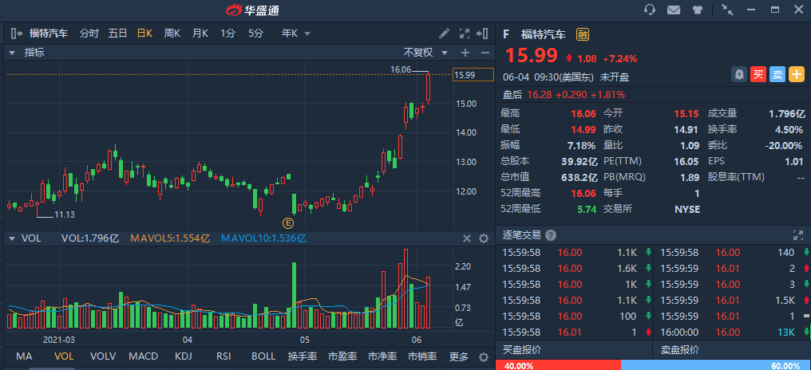Click MAVOL5:1.554亿 label

(x=170, y=238)
